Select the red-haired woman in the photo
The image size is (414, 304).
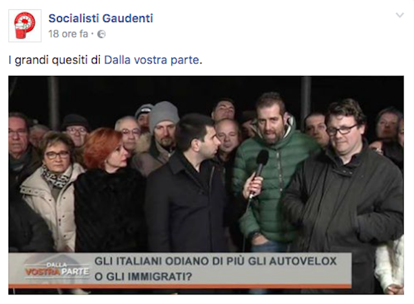pos(108,190)
